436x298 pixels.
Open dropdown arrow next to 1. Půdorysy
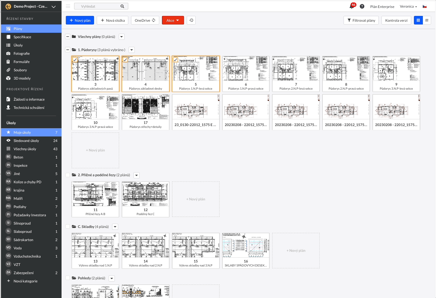click(132, 50)
